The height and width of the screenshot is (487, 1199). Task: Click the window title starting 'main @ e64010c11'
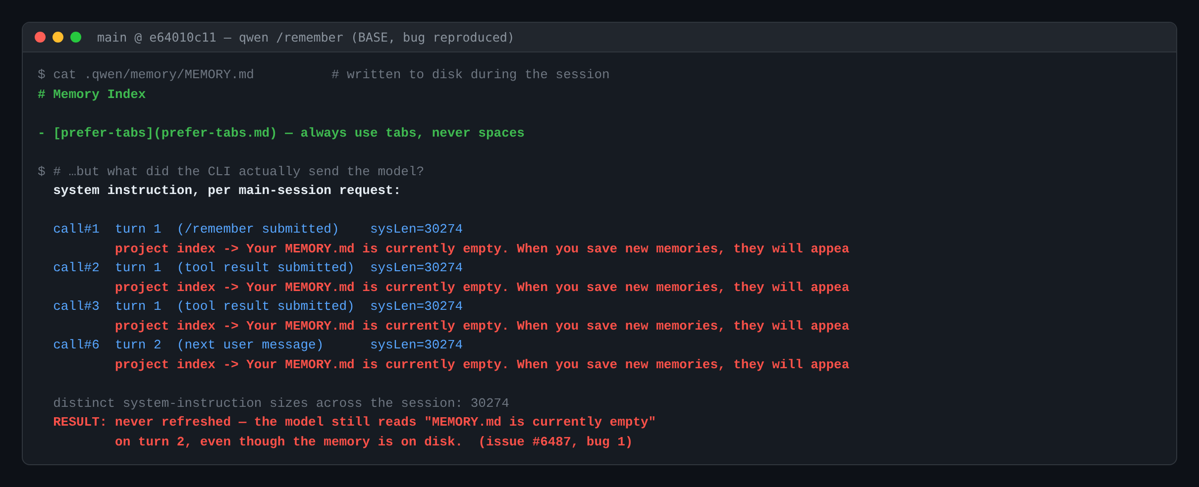point(305,38)
